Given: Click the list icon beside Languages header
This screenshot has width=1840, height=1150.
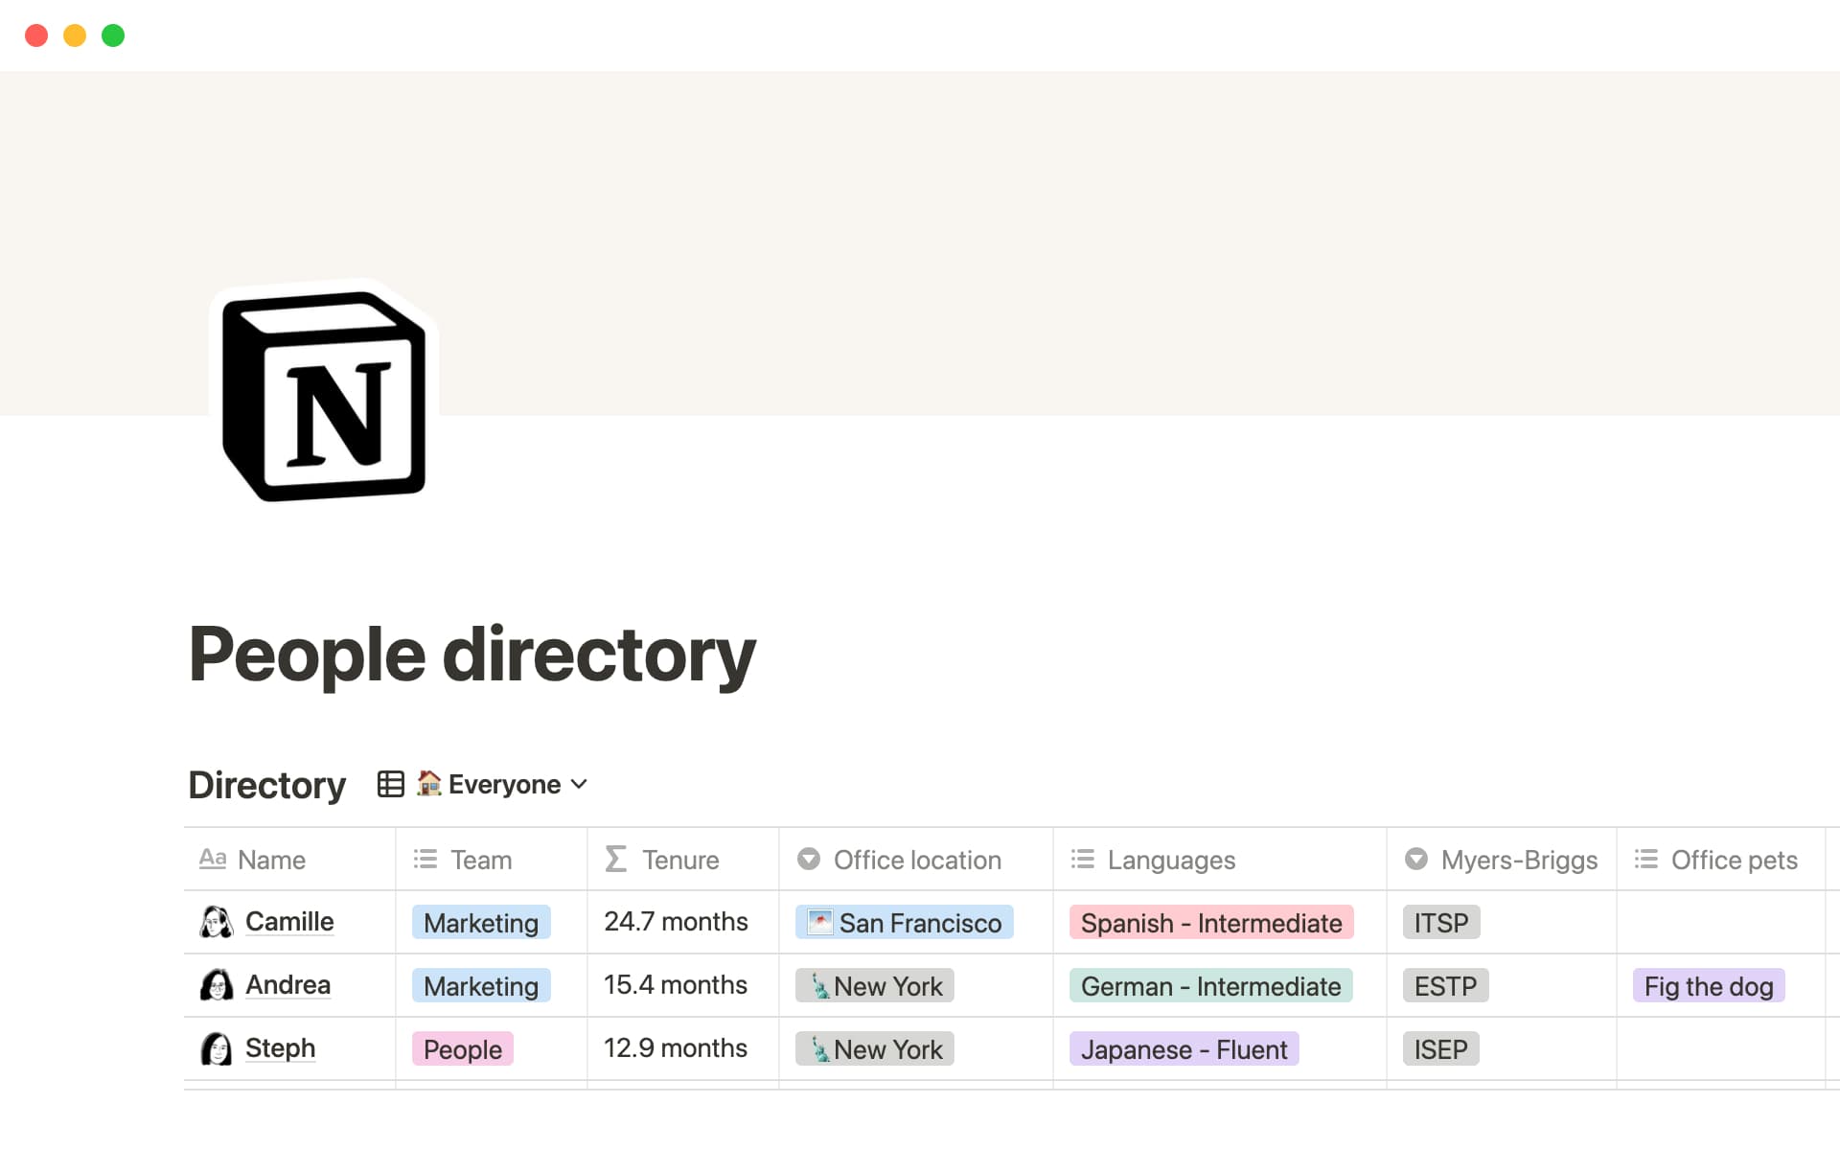Looking at the screenshot, I should coord(1082,859).
